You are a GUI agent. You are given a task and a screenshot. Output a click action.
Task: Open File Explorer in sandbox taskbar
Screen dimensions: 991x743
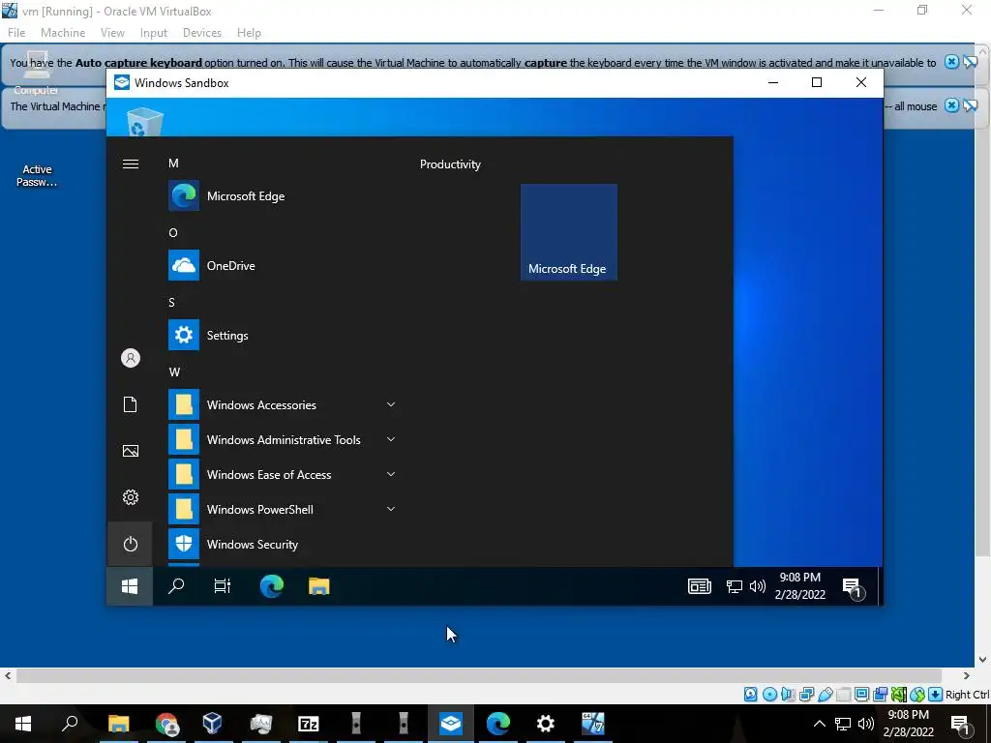tap(319, 586)
